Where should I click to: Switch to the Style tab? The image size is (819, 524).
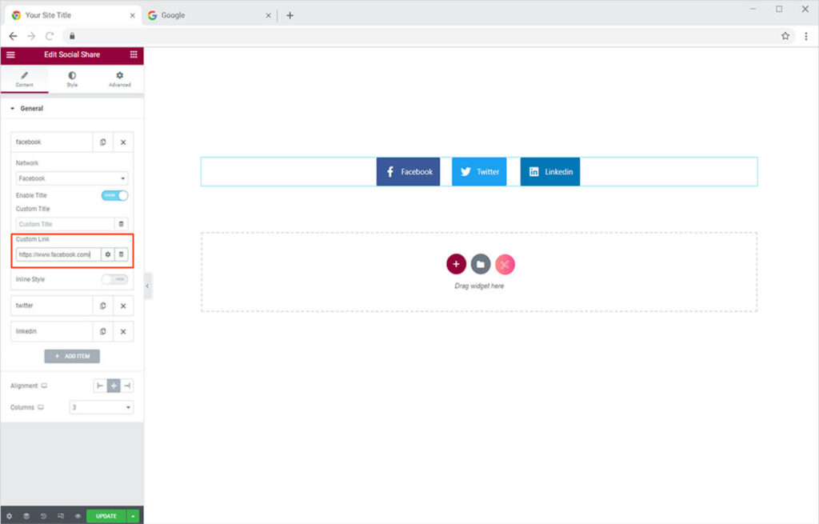pos(72,78)
